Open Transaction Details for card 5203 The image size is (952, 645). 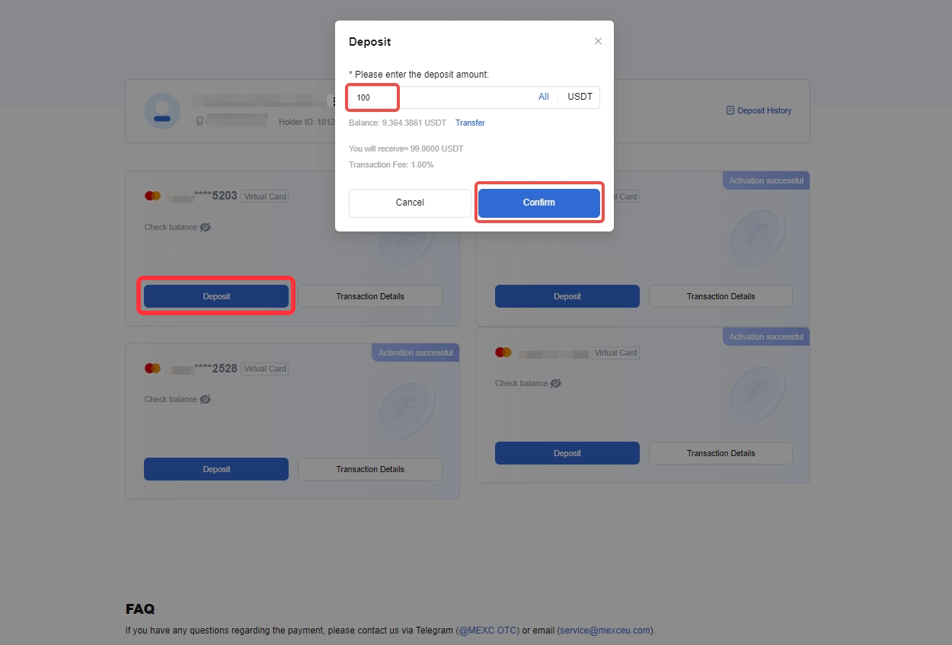pyautogui.click(x=370, y=296)
